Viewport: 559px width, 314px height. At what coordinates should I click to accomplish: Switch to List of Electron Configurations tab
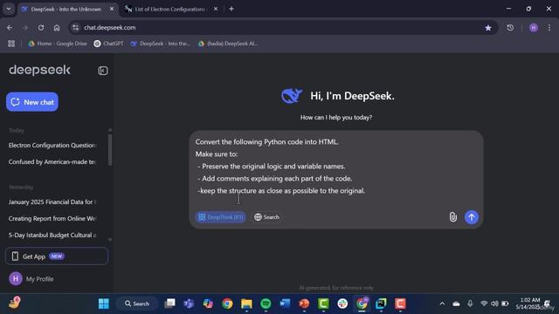click(x=169, y=9)
